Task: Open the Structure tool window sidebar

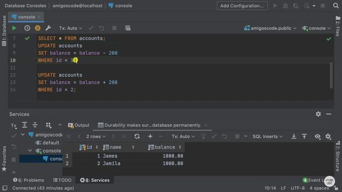Action: pyautogui.click(x=338, y=156)
